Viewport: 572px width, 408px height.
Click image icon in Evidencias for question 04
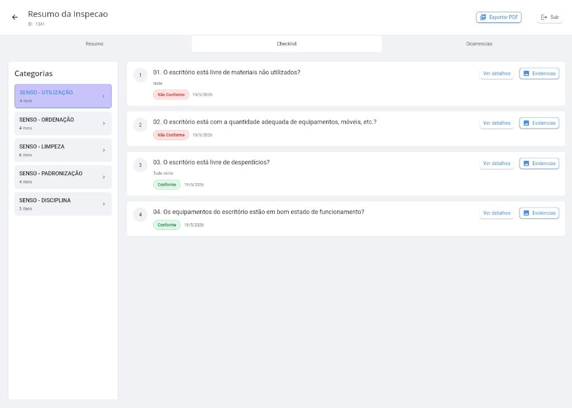click(x=526, y=213)
